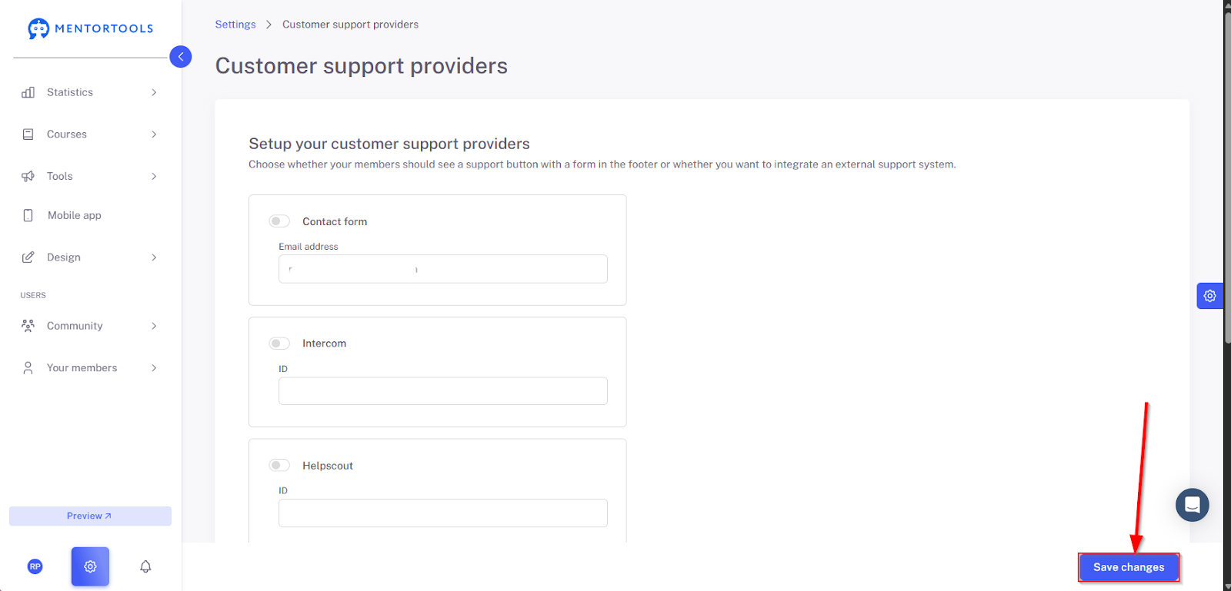Open the blue settings gear in the bottom bar
This screenshot has height=591, width=1231.
click(x=90, y=566)
